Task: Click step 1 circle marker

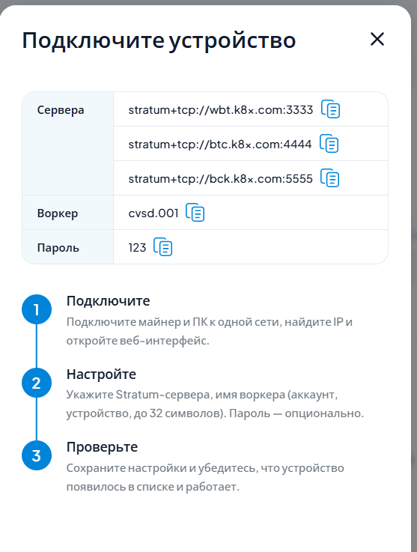Action: (37, 309)
